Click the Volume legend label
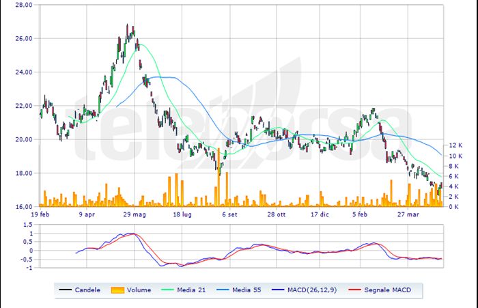 [x=139, y=290]
